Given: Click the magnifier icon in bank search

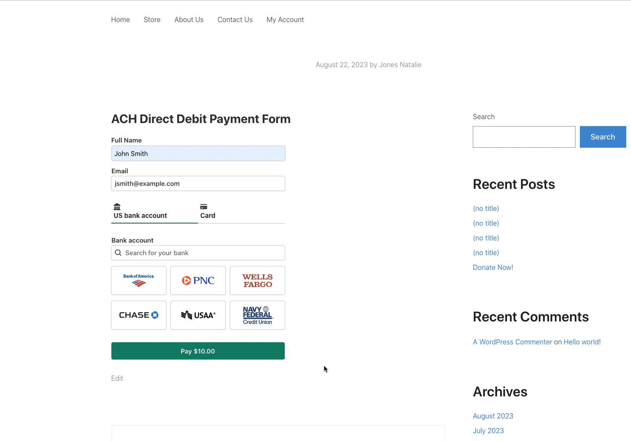Looking at the screenshot, I should click(118, 253).
